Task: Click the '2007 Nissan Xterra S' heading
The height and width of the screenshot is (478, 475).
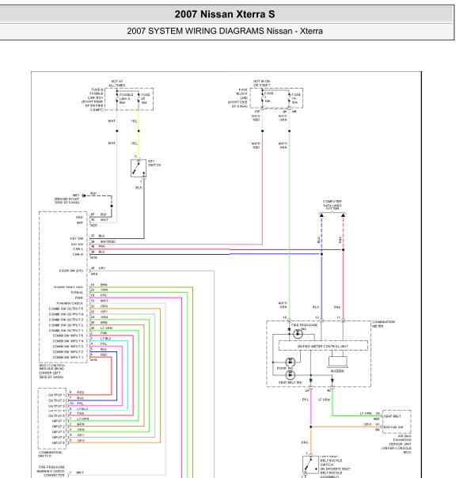Action: (225, 14)
